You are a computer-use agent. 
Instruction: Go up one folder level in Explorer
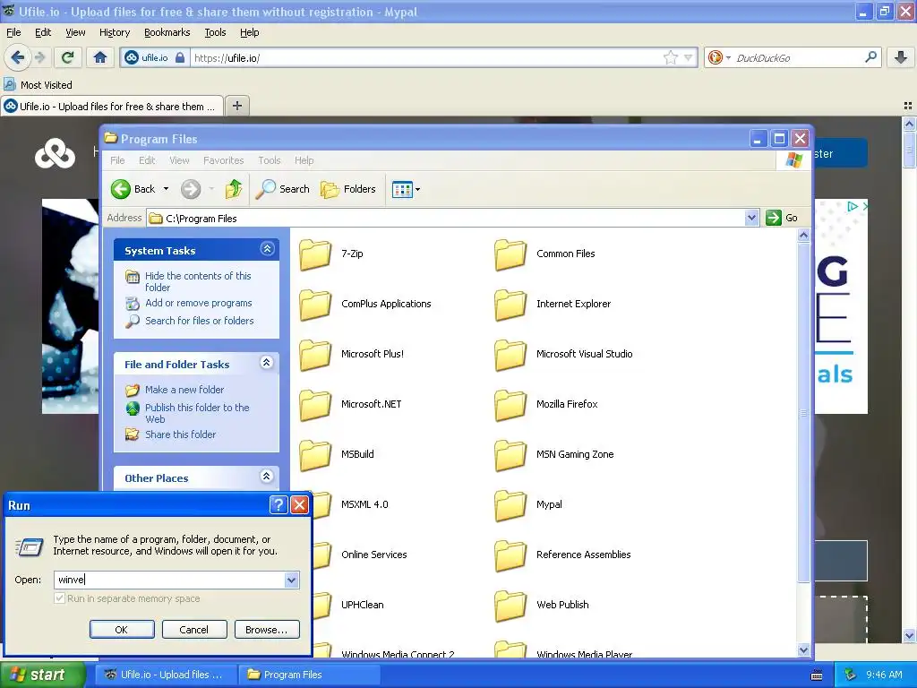[x=234, y=189]
